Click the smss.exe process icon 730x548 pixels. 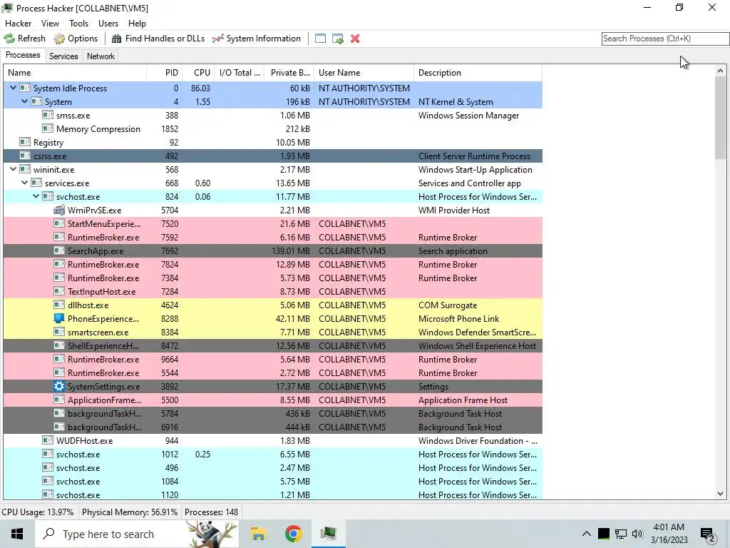pyautogui.click(x=48, y=116)
